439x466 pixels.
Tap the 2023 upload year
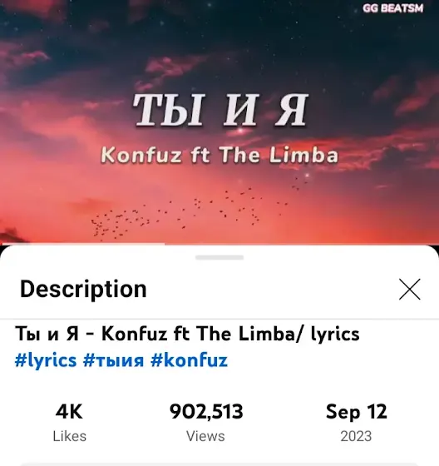(356, 436)
